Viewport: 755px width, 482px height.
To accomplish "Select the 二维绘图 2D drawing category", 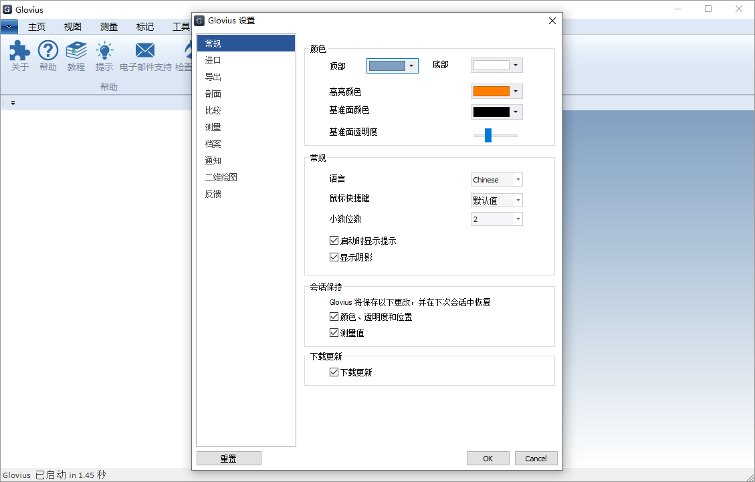I will coord(246,177).
